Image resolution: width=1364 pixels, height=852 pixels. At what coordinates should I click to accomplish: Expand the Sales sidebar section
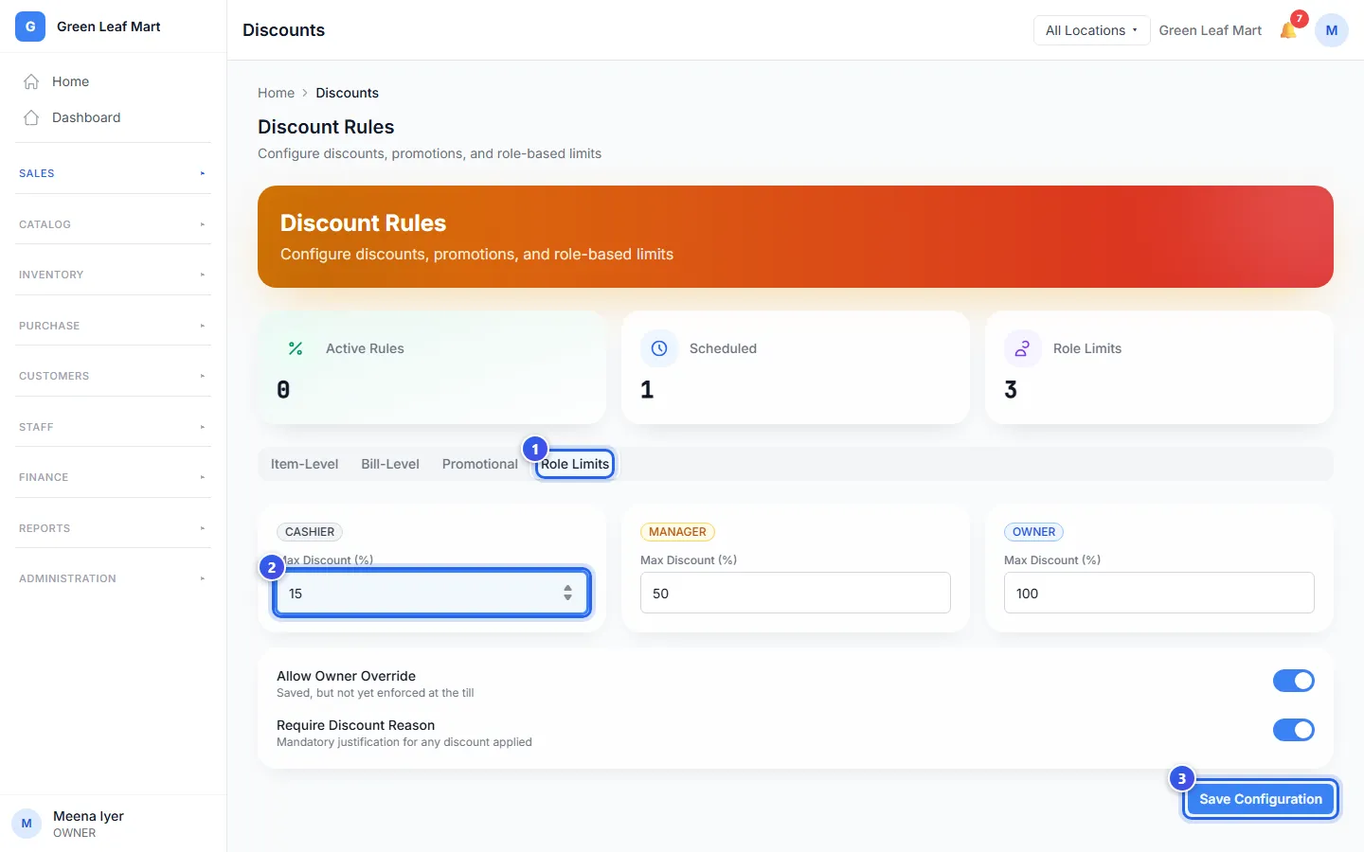(x=113, y=173)
